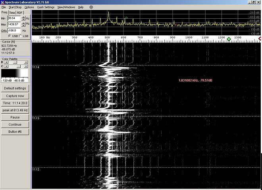Decrease Max frequency with down spinner arrow
This screenshot has width=262, height=190.
pos(23,25)
